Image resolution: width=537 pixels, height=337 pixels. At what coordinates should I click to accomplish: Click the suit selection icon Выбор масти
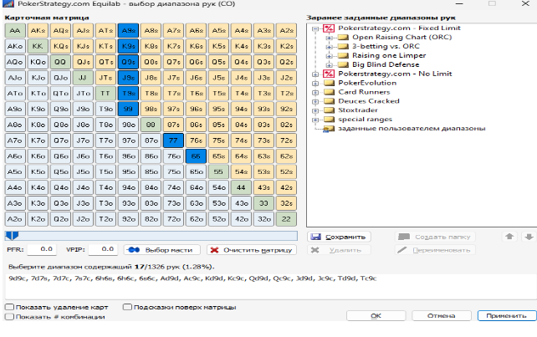[133, 250]
